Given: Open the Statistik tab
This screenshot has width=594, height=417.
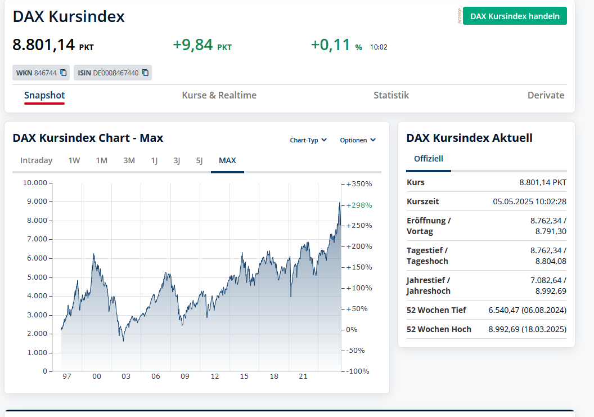Looking at the screenshot, I should [391, 95].
